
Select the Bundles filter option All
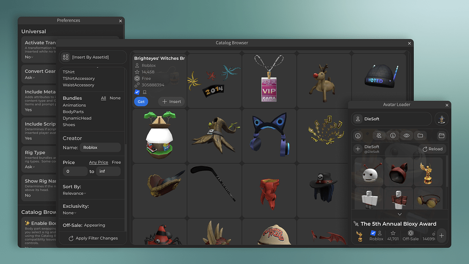point(103,98)
